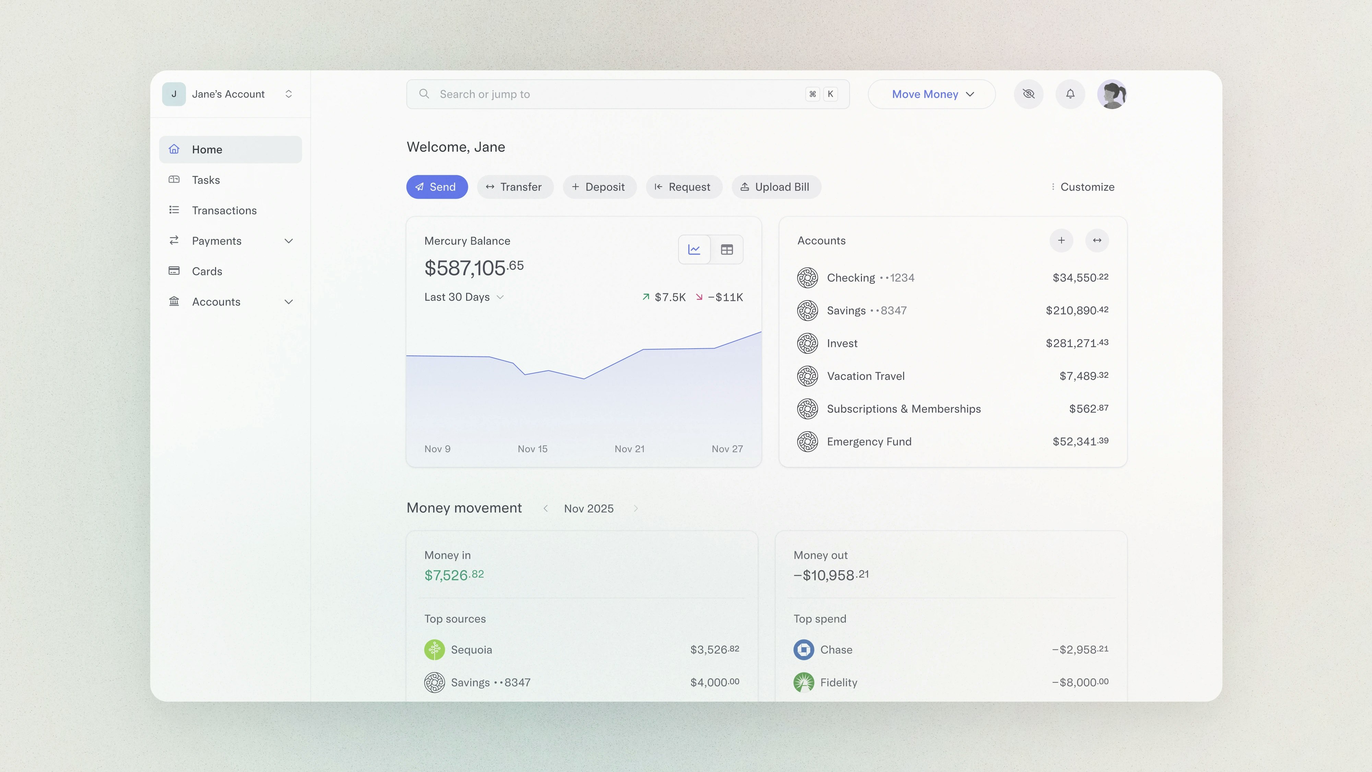1372x772 pixels.
Task: Expand the Accounts sidebar item
Action: click(288, 302)
